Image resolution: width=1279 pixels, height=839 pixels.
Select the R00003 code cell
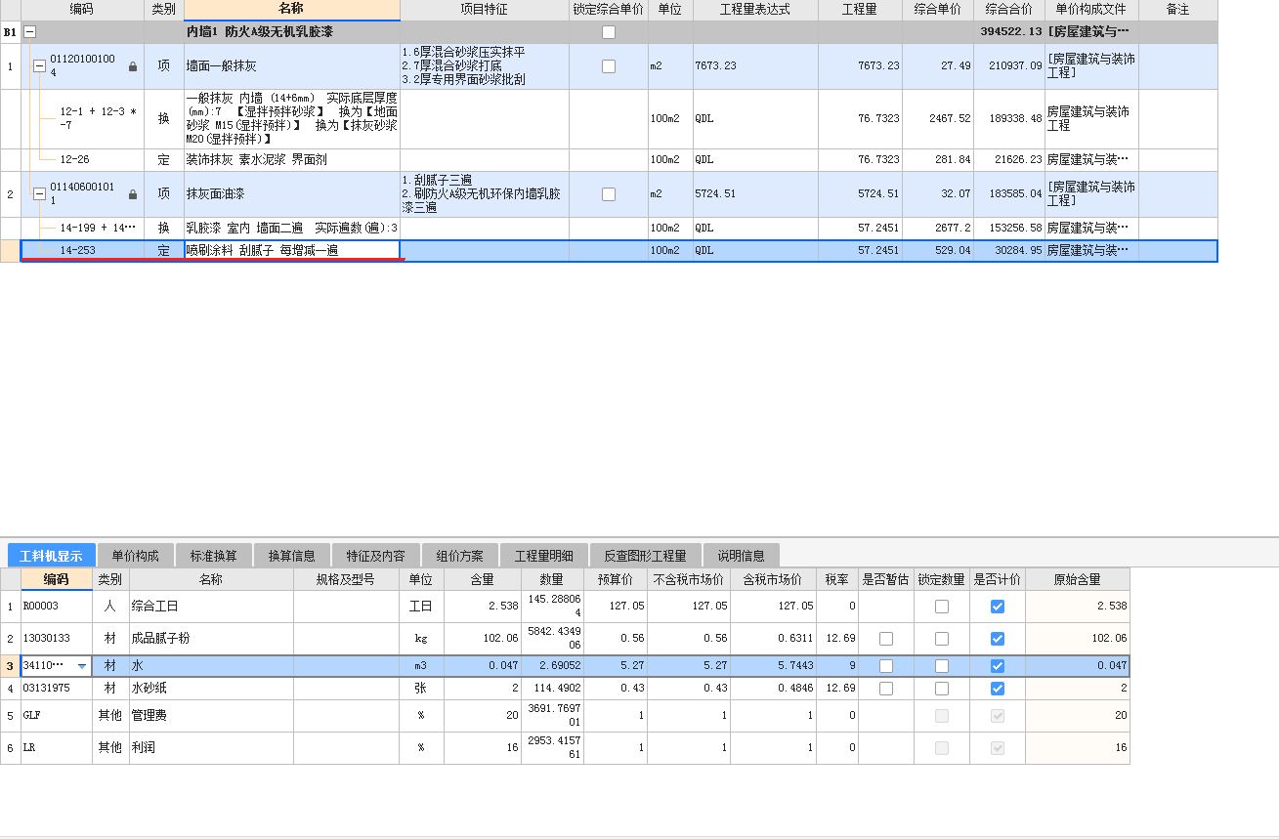point(56,607)
